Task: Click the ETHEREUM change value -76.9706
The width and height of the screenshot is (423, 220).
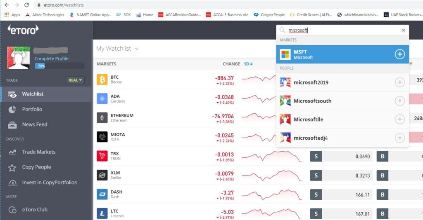Action: click(223, 116)
